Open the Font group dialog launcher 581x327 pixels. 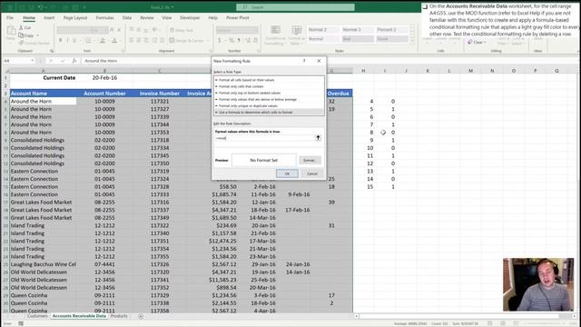click(x=123, y=51)
